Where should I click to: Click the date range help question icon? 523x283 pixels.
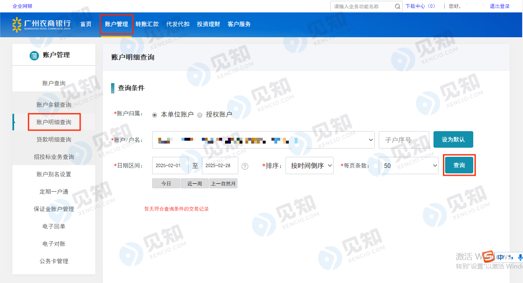(x=245, y=166)
